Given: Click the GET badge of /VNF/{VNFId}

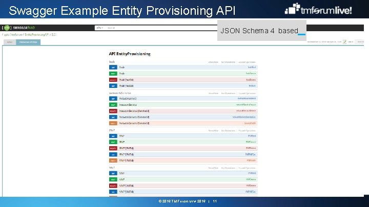Looking at the screenshot, I should point(113,192).
